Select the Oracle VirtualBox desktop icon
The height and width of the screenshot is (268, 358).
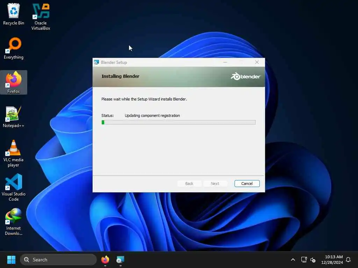tap(41, 17)
